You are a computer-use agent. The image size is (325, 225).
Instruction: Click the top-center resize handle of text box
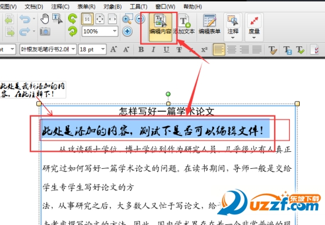click(168, 104)
